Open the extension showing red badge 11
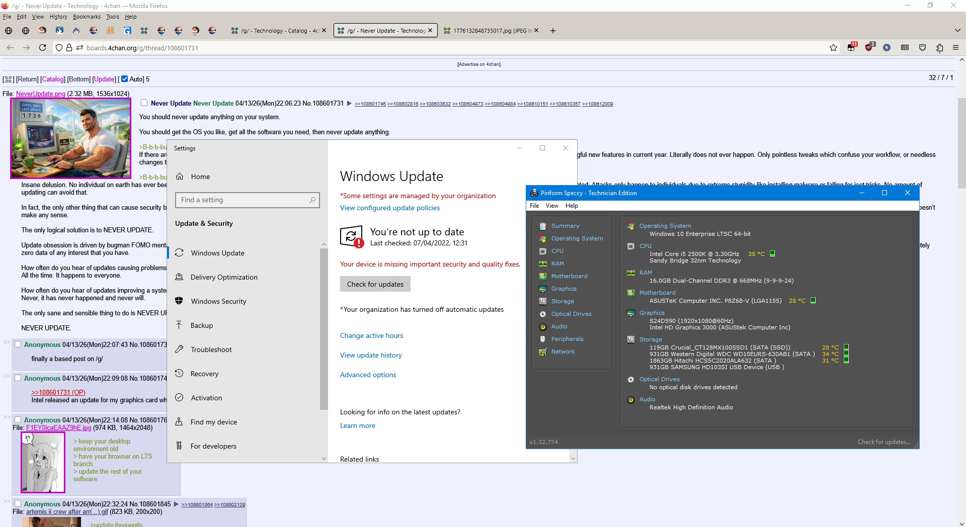 [x=852, y=47]
